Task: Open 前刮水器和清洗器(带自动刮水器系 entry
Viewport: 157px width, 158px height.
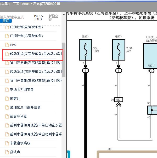Action: (x=36, y=134)
